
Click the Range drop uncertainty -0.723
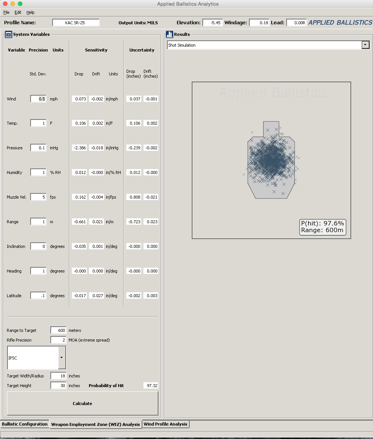(134, 222)
